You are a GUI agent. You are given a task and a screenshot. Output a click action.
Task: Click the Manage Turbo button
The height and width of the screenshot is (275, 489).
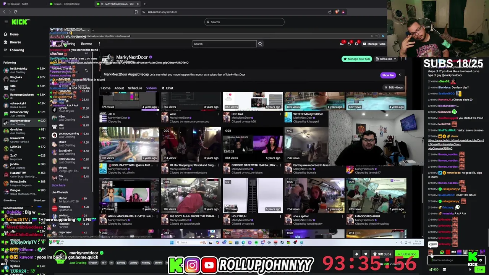[x=374, y=44]
